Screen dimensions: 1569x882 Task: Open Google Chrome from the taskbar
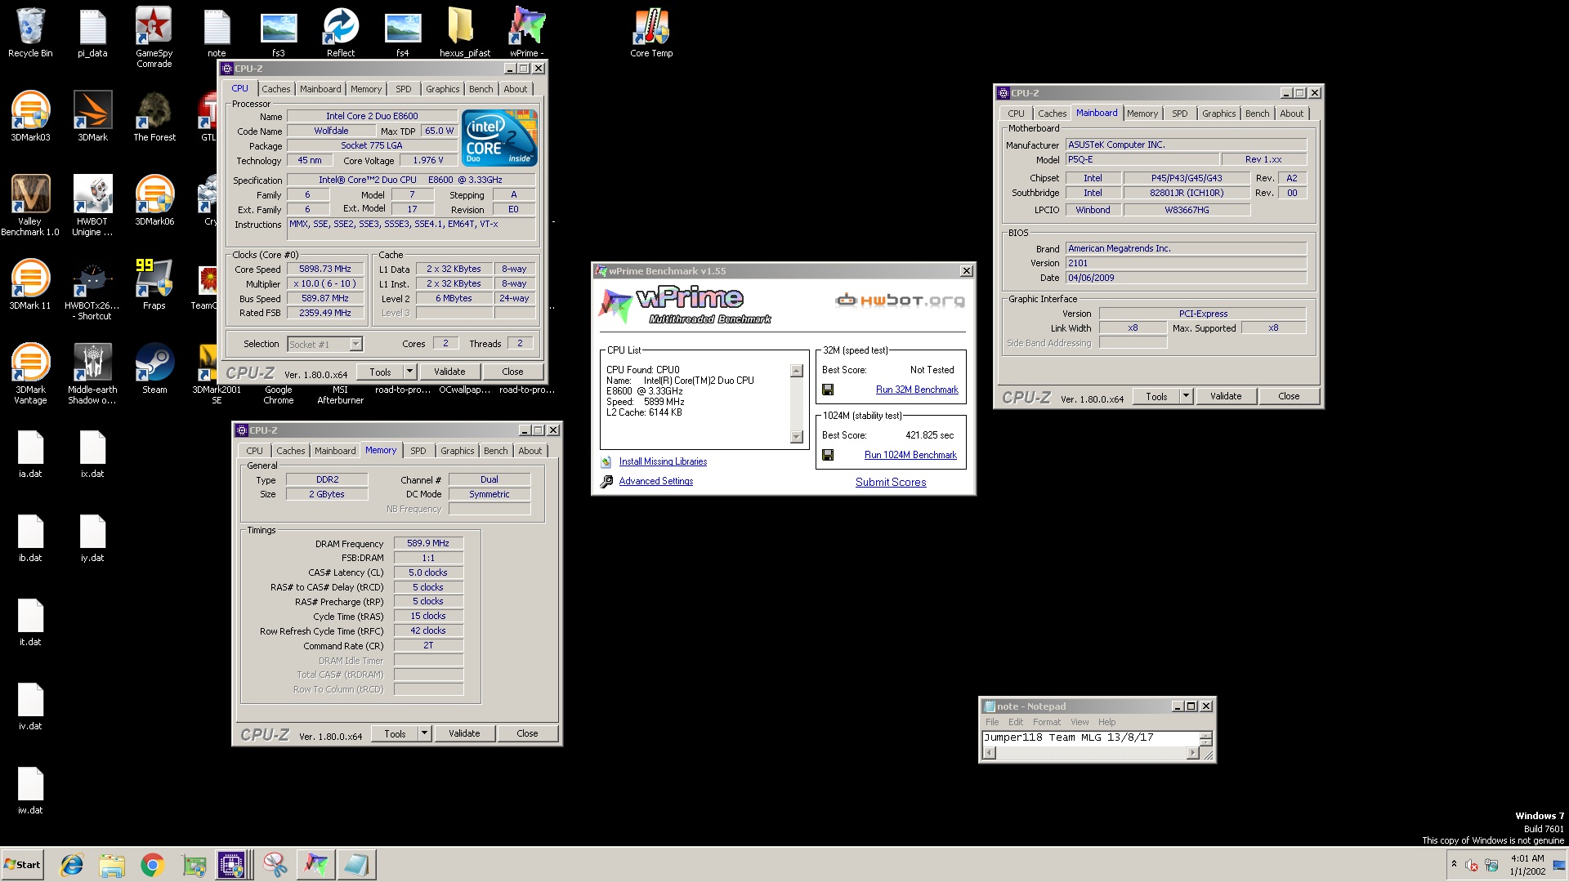tap(152, 865)
